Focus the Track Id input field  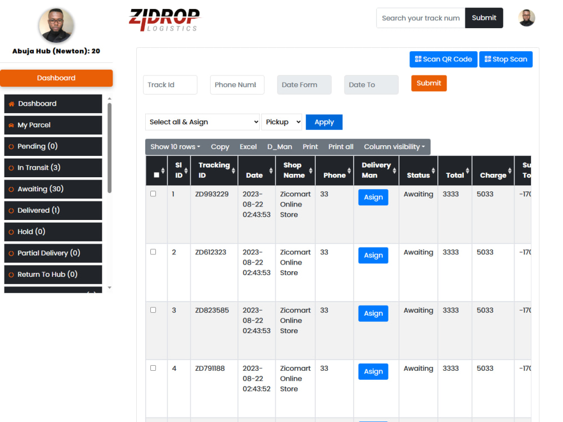pos(170,85)
